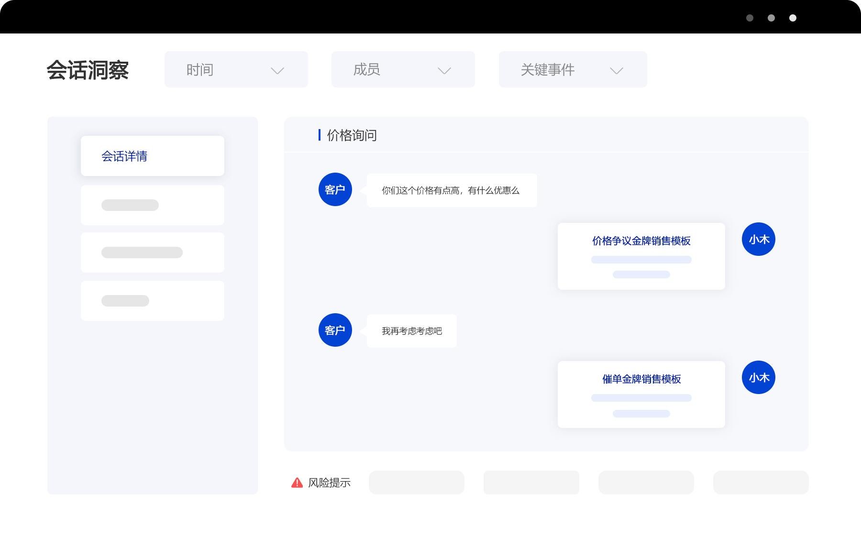Click the 客户 avatar beside 我再考虑考虑吧
This screenshot has width=861, height=538.
tap(335, 330)
